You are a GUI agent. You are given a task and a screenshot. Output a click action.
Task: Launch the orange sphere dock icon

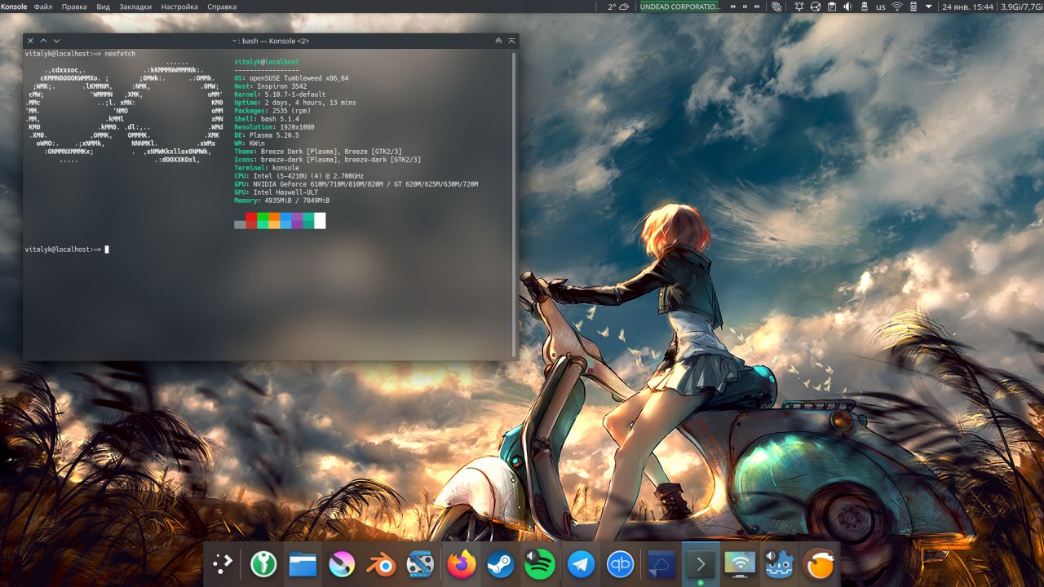point(820,564)
